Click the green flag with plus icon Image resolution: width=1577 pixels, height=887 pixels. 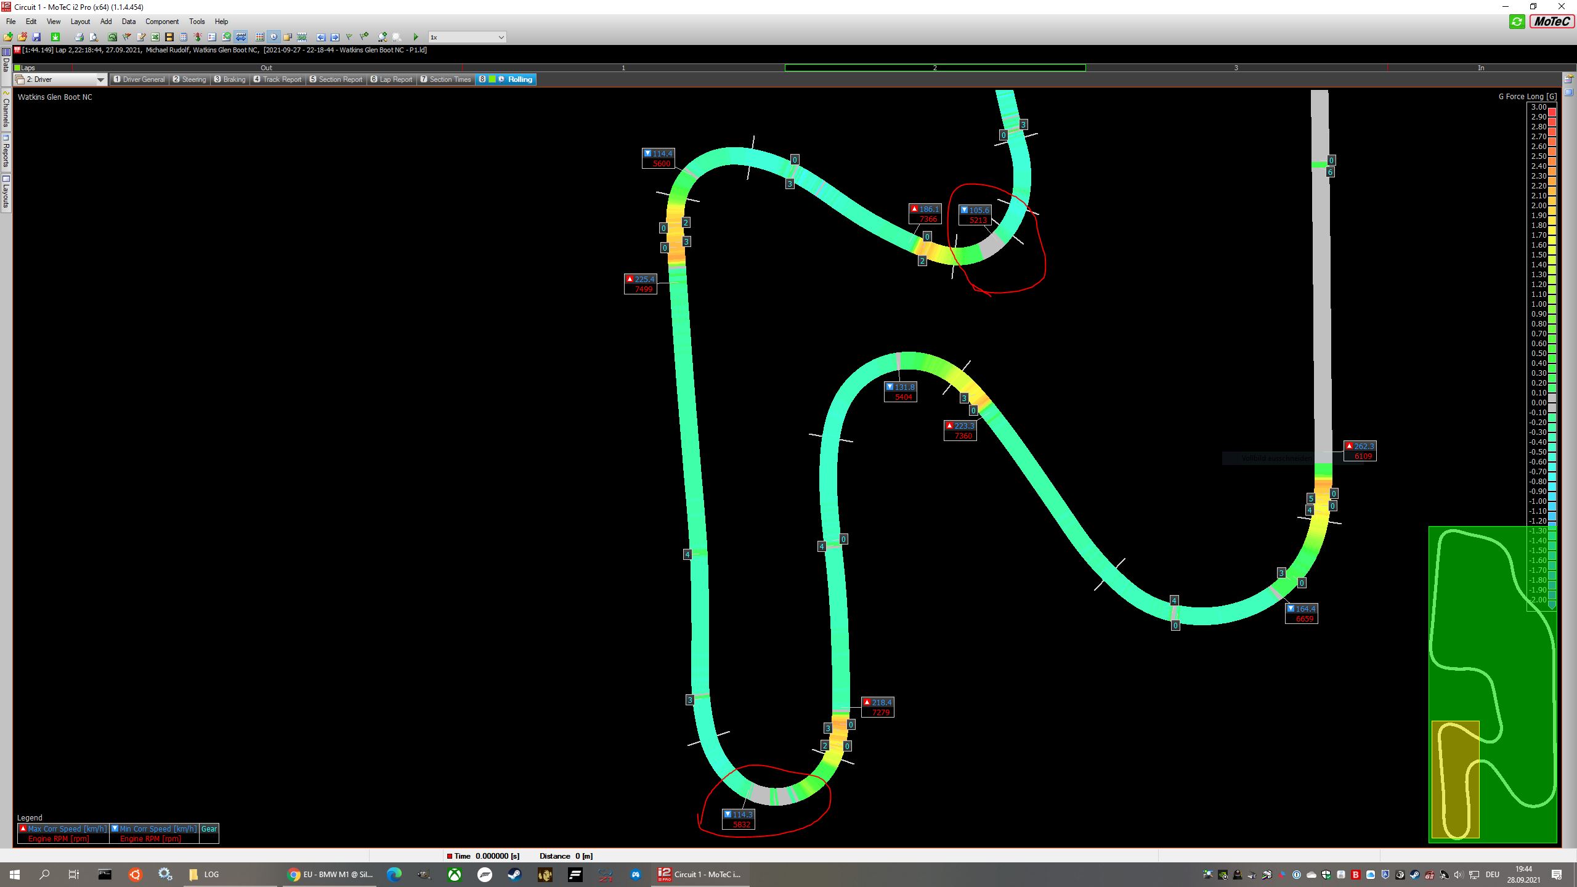364,37
